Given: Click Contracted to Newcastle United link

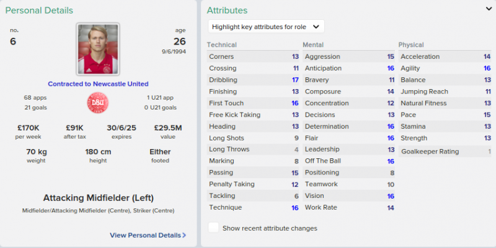Looking at the screenshot, I should [x=98, y=84].
